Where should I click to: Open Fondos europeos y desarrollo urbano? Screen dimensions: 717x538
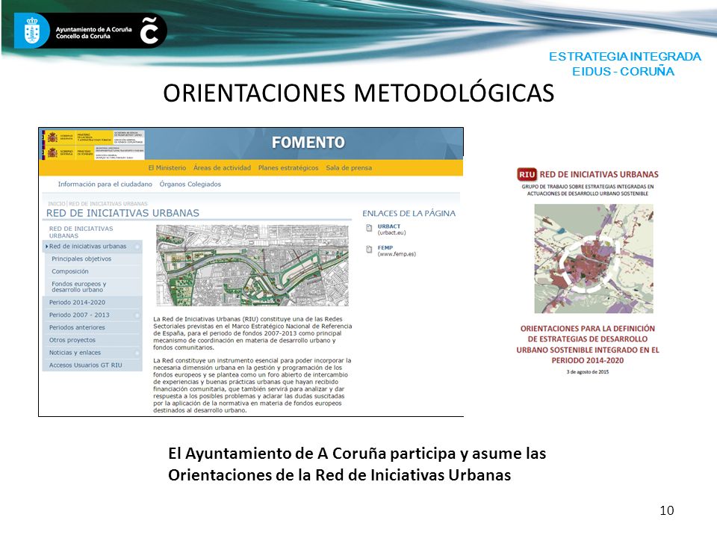point(78,287)
